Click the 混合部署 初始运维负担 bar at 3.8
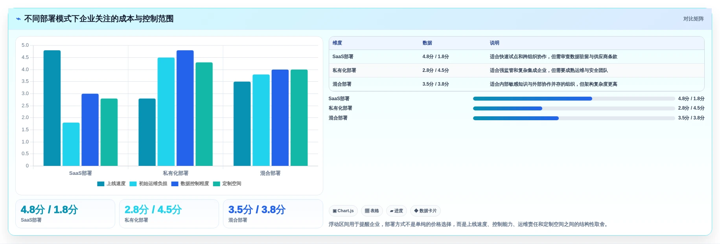The height and width of the screenshot is (244, 720). coord(261,120)
